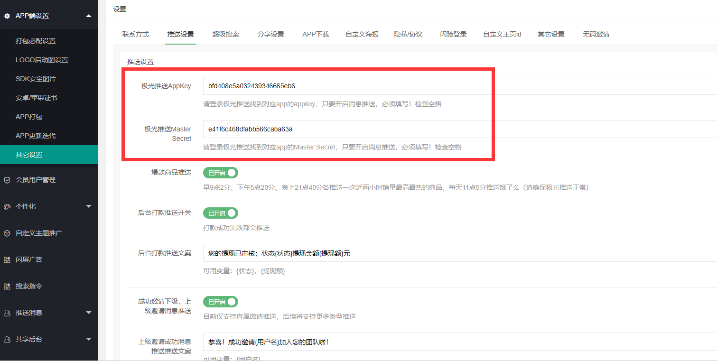Click the 打款成功失败都会推送 hint text
The image size is (717, 361).
[x=236, y=228]
